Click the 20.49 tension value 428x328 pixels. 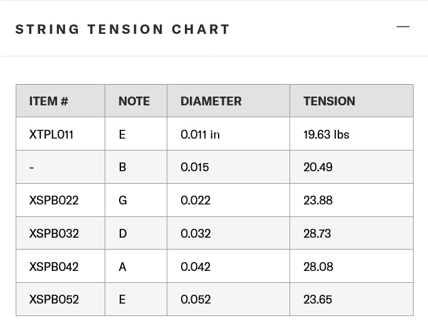point(318,167)
